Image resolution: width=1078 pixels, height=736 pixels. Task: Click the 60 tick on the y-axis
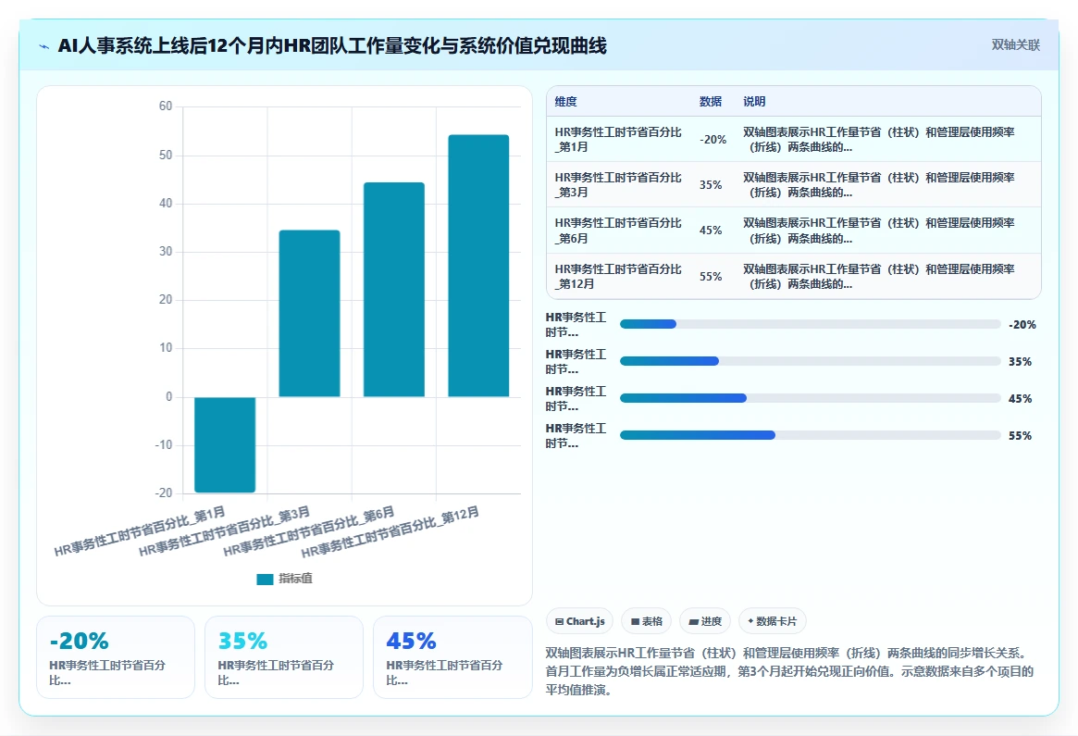click(x=165, y=106)
